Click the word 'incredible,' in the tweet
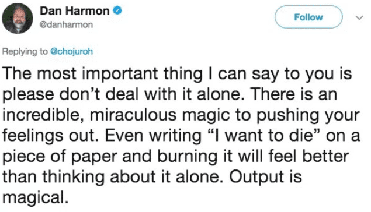371x212 pixels. tap(44, 115)
